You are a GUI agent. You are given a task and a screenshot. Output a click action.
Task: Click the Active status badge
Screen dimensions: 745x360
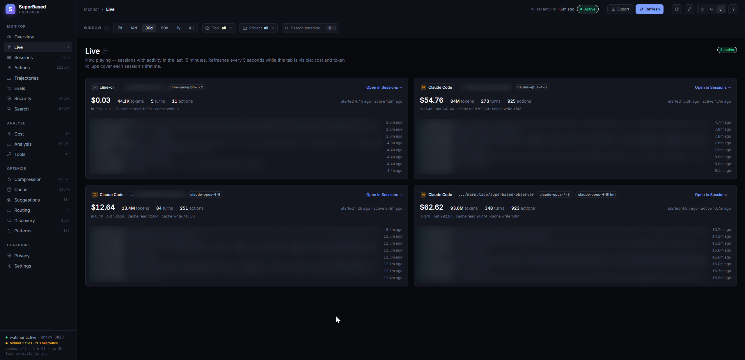click(588, 9)
